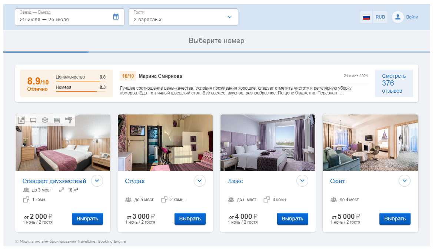Click rooms icon next to 2 комн.

coord(164,199)
